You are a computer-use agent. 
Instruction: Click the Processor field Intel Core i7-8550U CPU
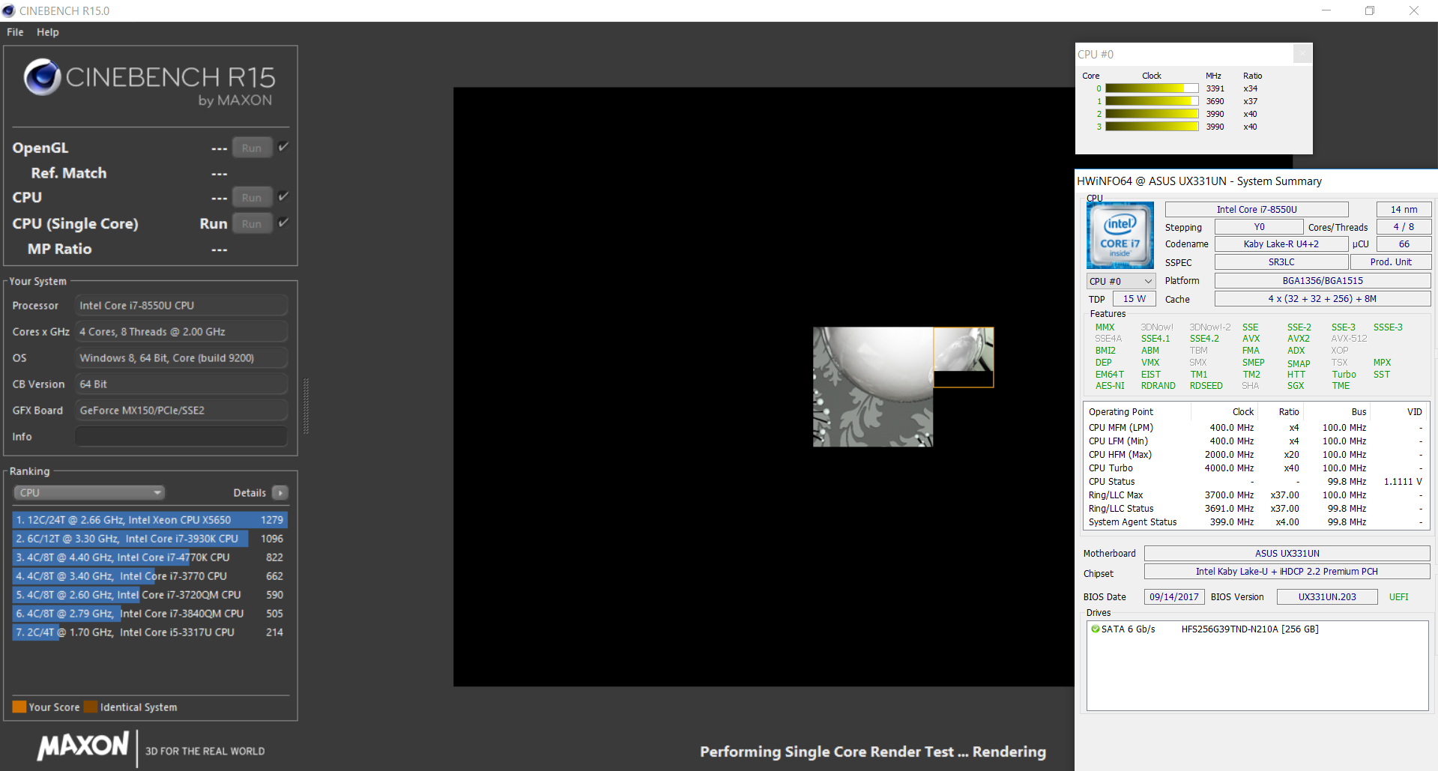[x=181, y=305]
